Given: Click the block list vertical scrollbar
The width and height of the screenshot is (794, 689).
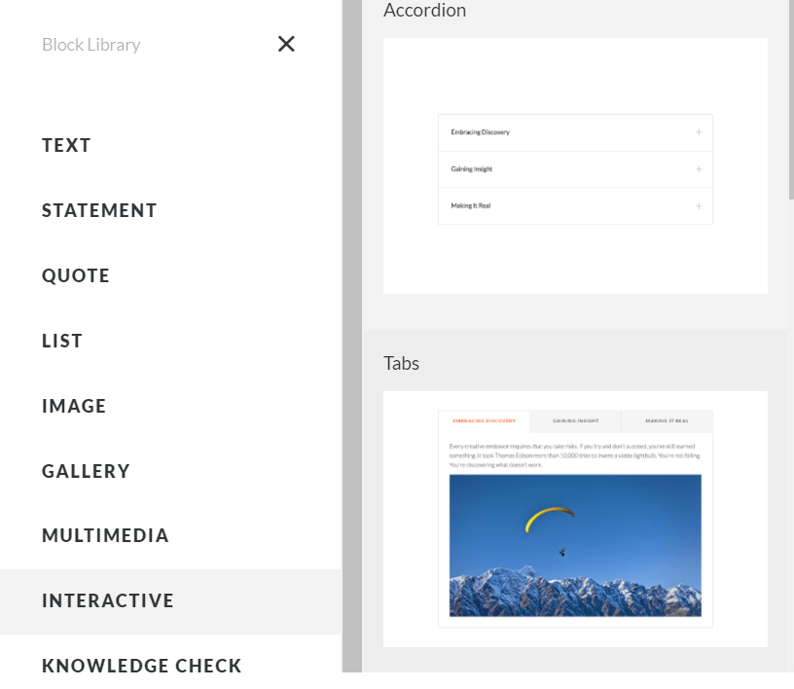Looking at the screenshot, I should [790, 97].
